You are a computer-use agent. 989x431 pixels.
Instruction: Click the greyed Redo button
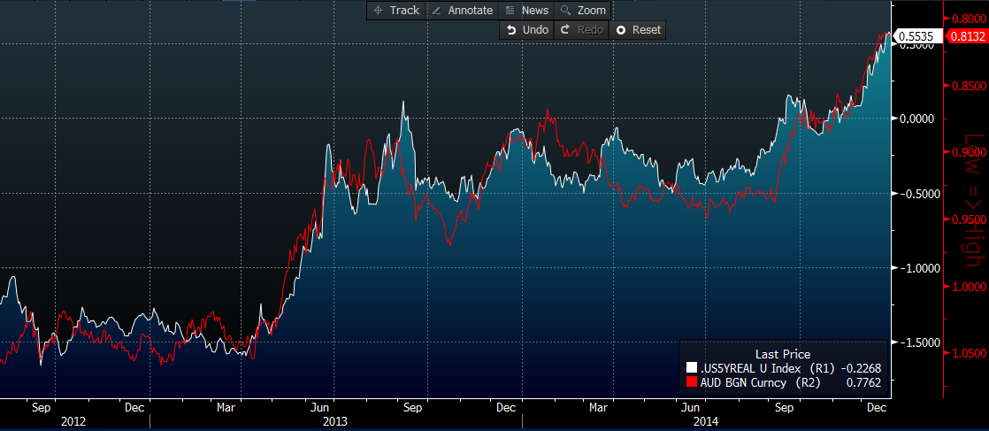point(581,30)
